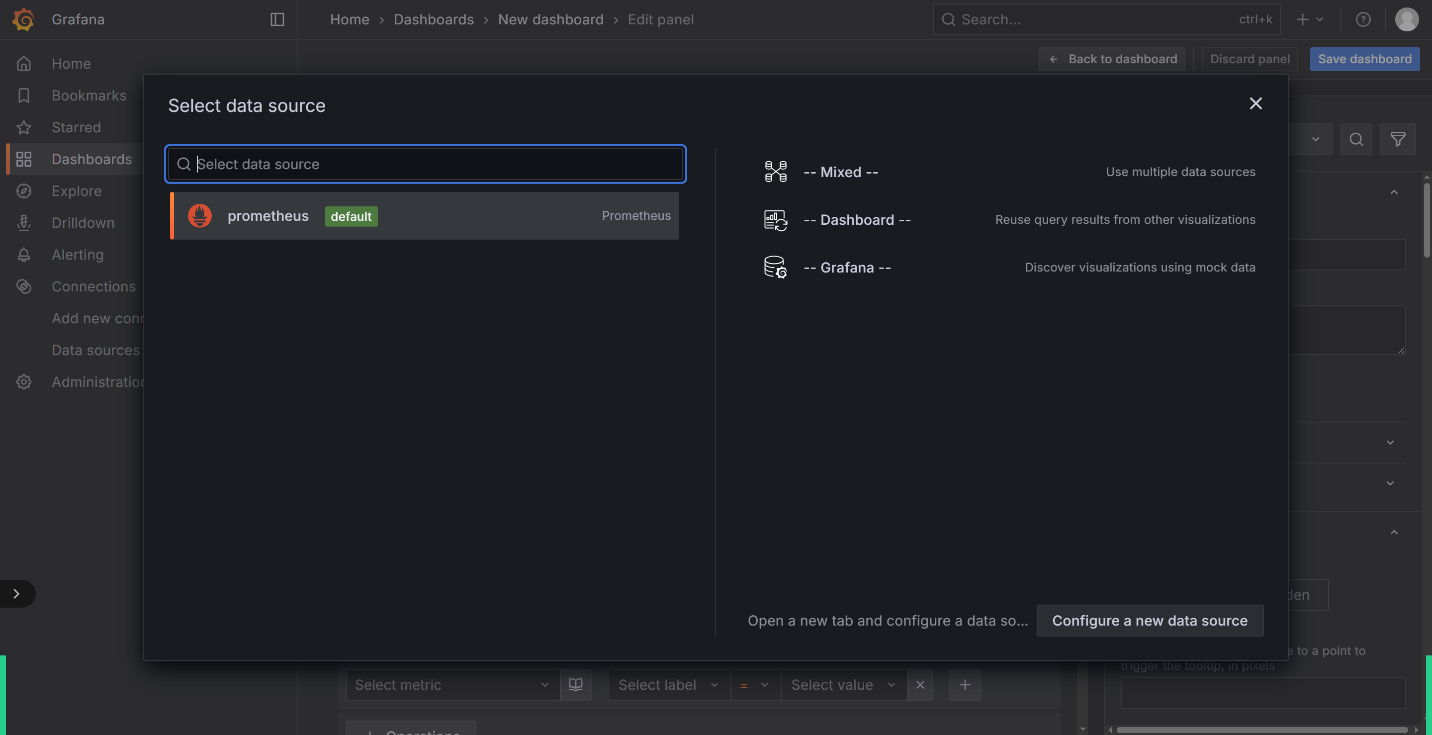Open the Select value dropdown

coord(844,685)
